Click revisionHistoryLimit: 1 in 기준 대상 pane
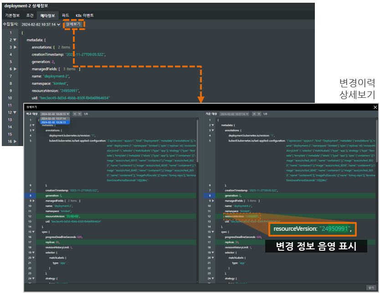Image resolution: width=380 pixels, height=293 pixels. (x=238, y=248)
